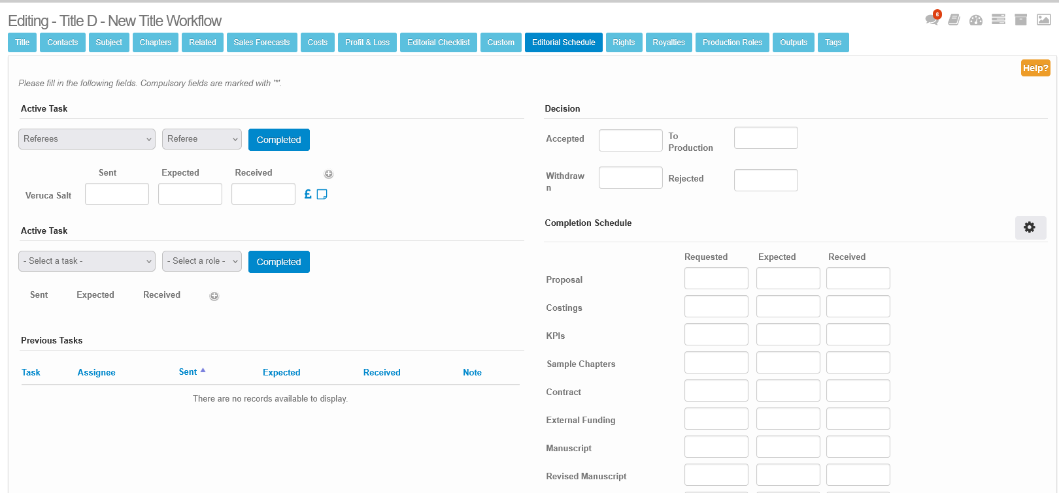Viewport: 1059px width, 493px height.
Task: Sort Previous Tasks by Sent column
Action: 188,372
